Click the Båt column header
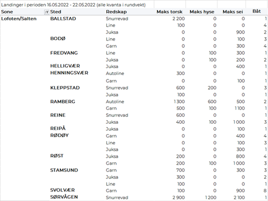This screenshot has width=268, height=201. [257, 12]
